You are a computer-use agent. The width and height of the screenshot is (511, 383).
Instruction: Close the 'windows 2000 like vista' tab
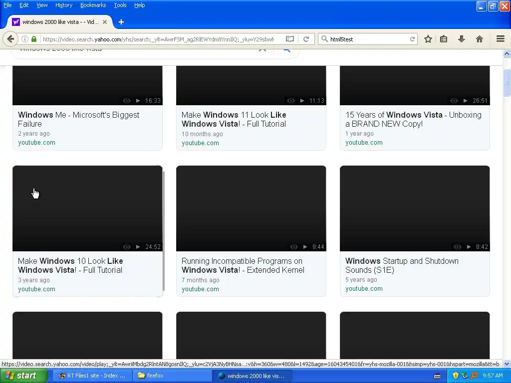tap(105, 22)
